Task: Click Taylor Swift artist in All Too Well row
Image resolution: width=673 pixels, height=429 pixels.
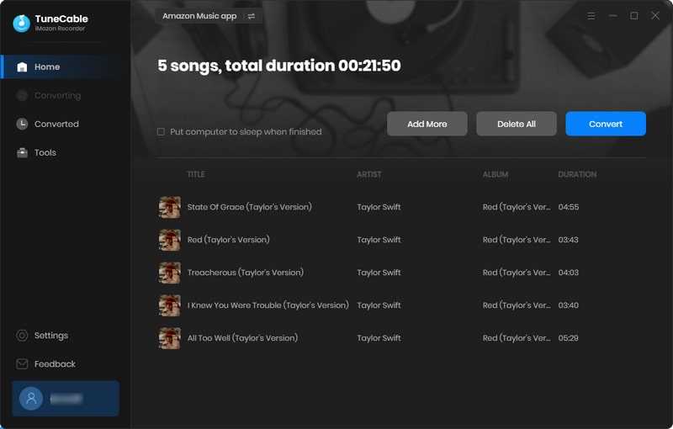Action: (x=379, y=338)
